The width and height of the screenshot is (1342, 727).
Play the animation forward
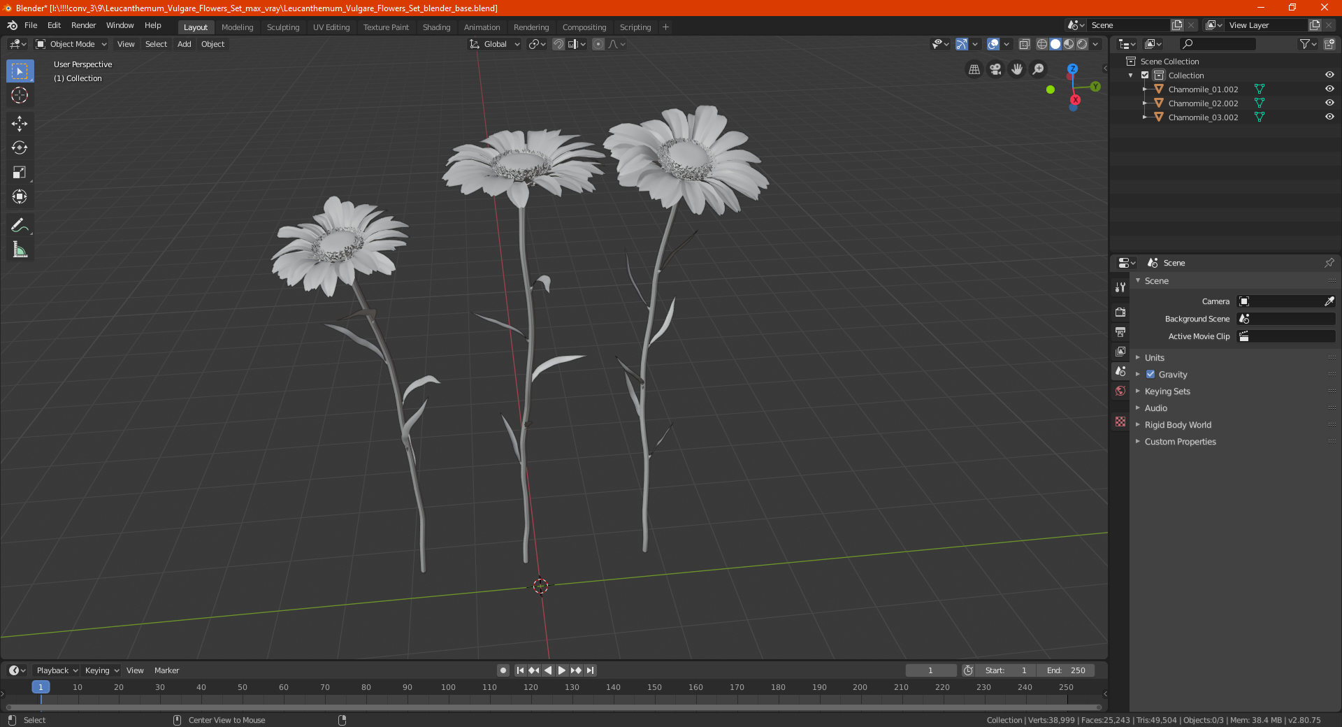[561, 670]
